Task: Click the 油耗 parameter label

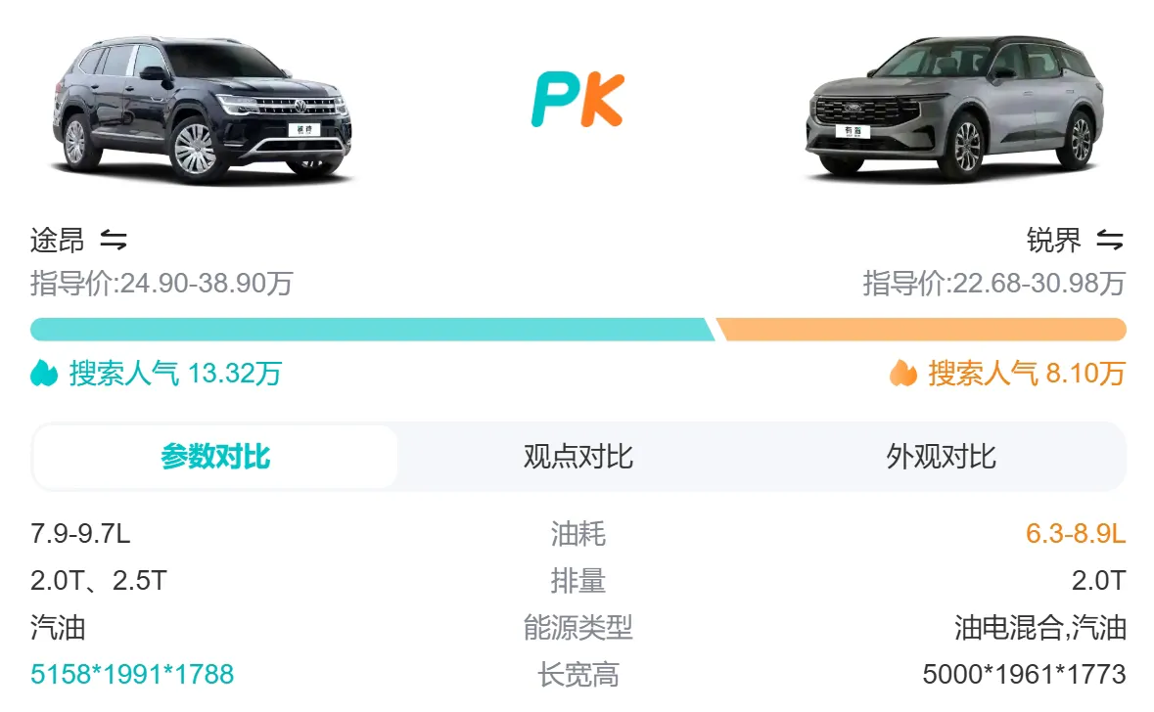Action: click(x=577, y=534)
